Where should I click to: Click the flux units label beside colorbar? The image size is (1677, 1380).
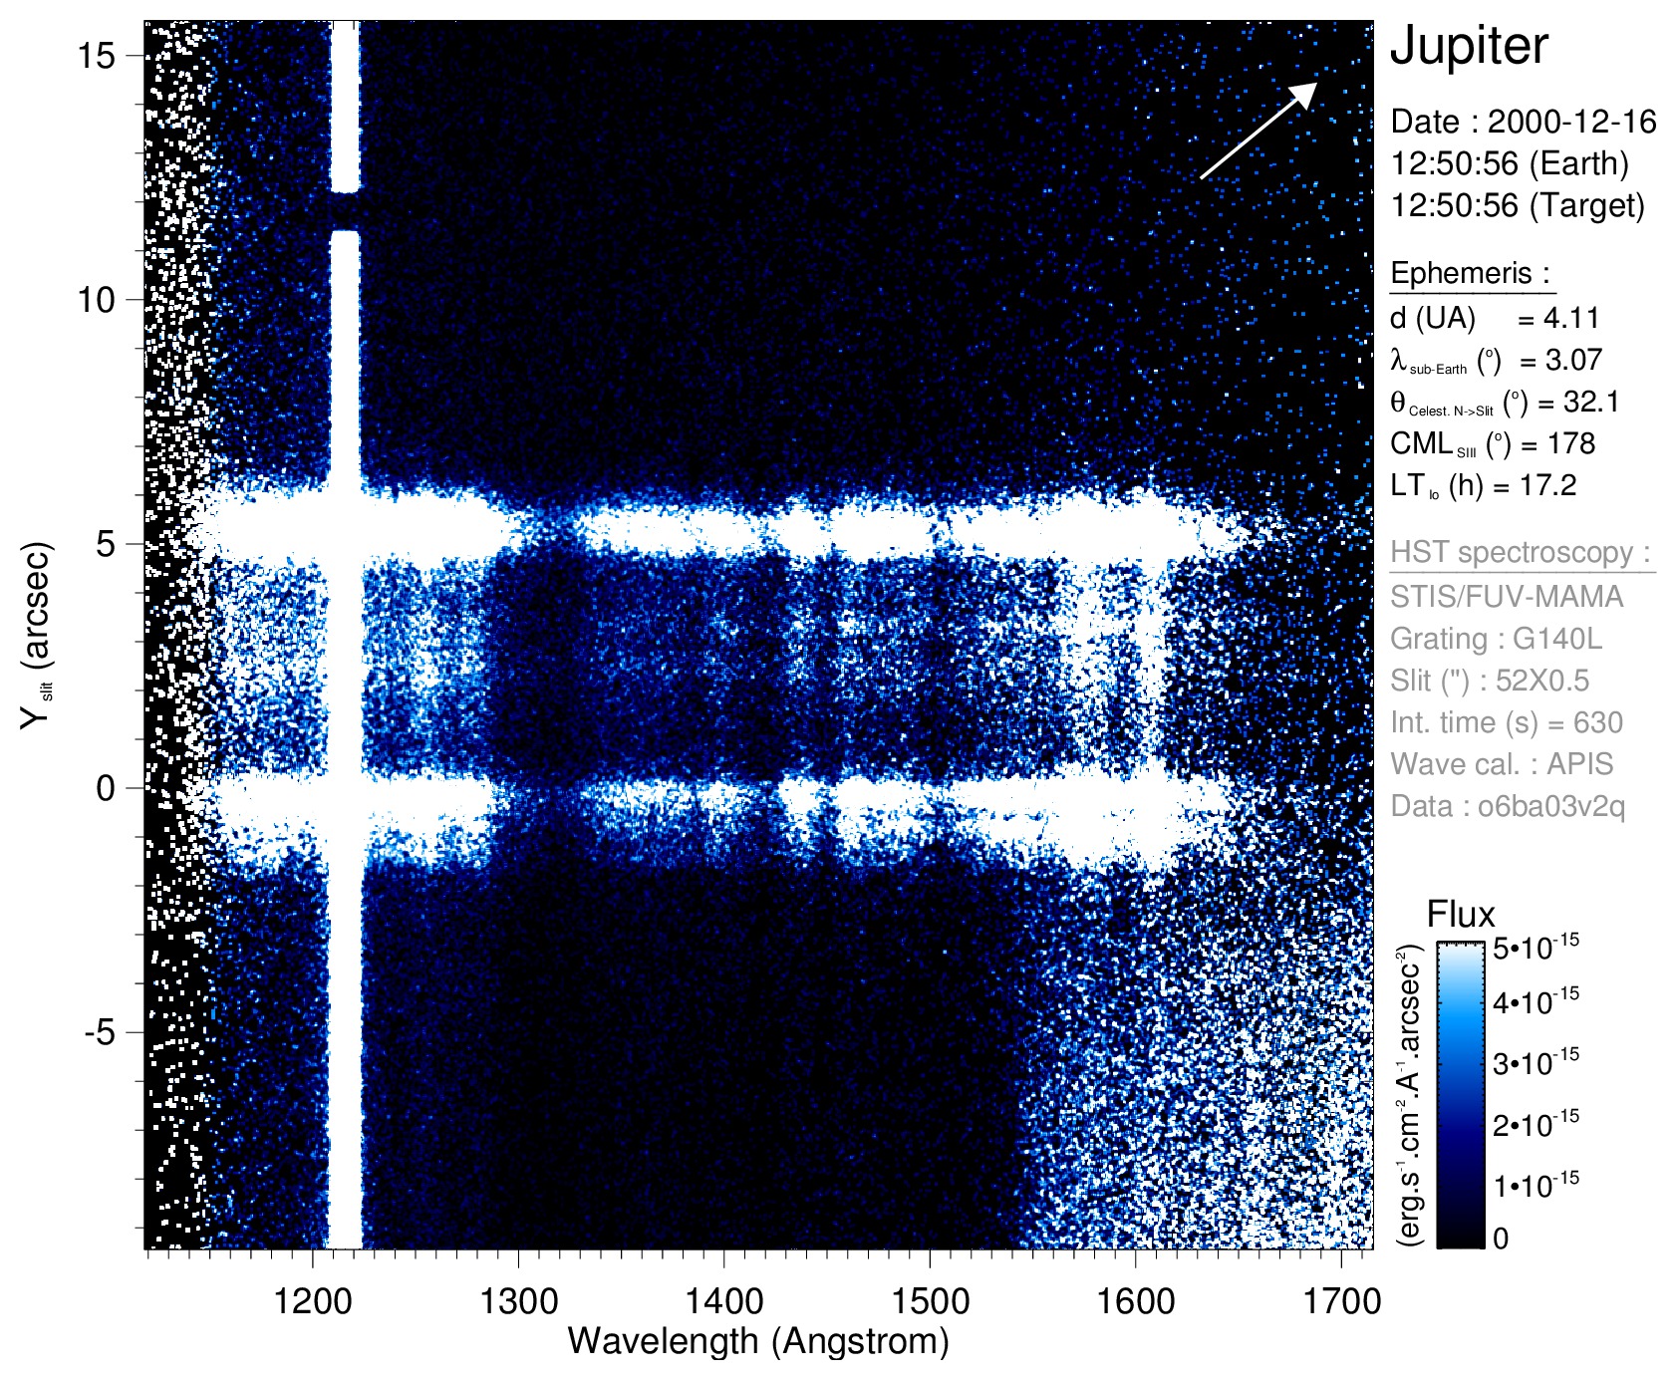(x=1410, y=1095)
